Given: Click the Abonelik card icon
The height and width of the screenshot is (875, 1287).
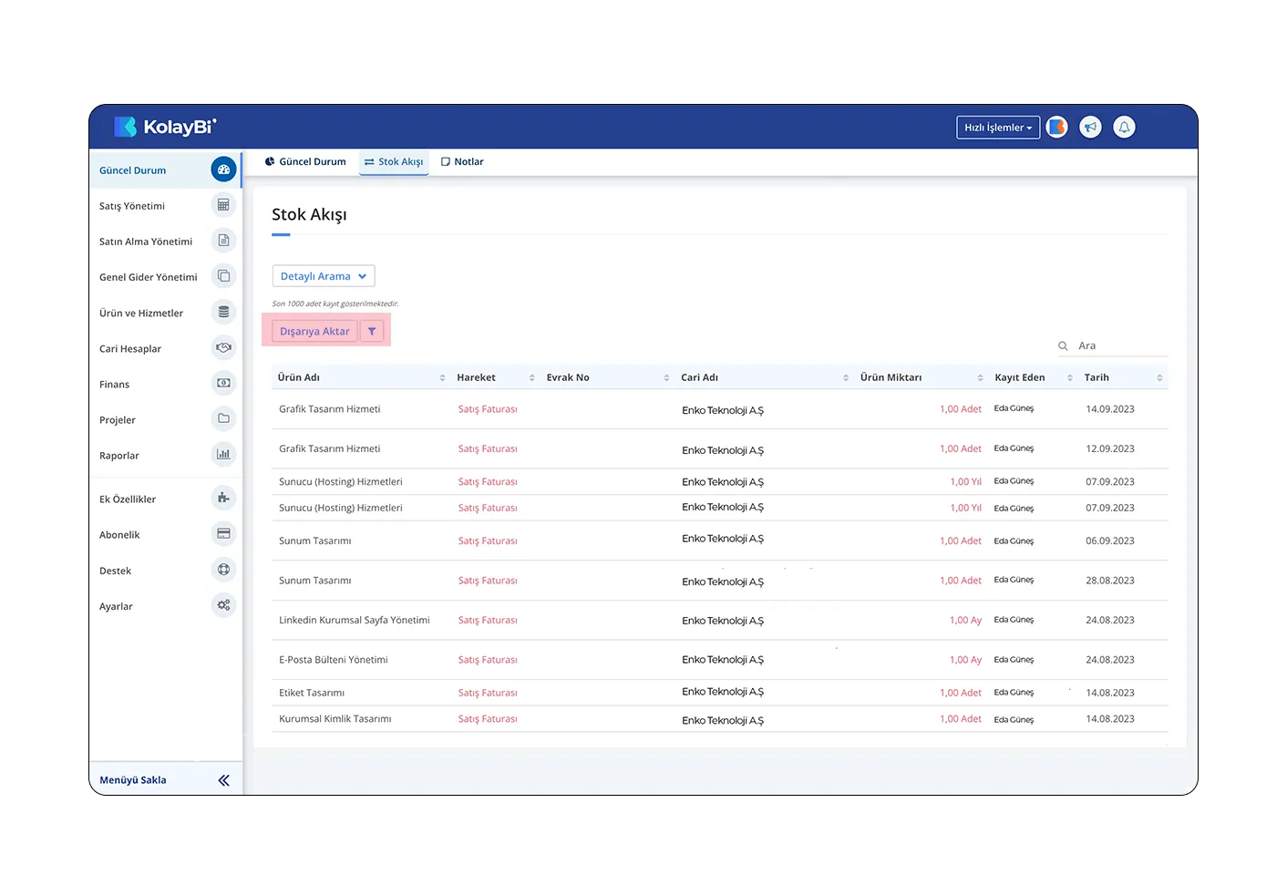Looking at the screenshot, I should point(223,533).
